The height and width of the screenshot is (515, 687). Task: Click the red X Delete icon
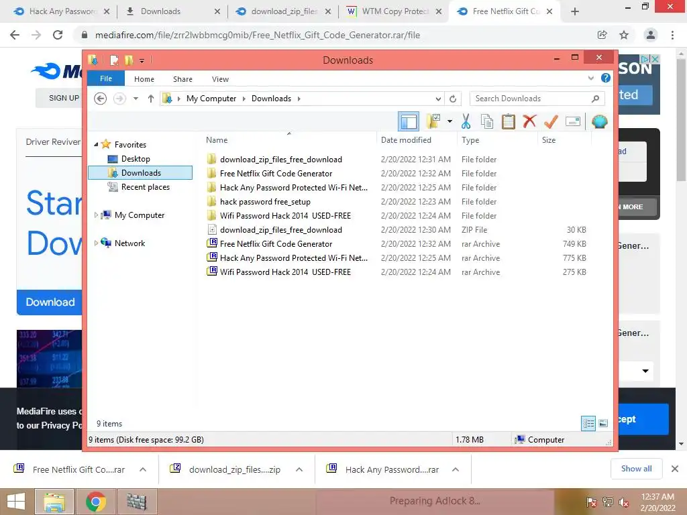(529, 121)
